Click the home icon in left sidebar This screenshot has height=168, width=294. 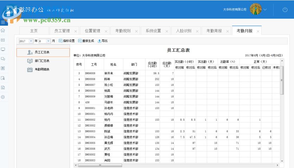[3, 30]
